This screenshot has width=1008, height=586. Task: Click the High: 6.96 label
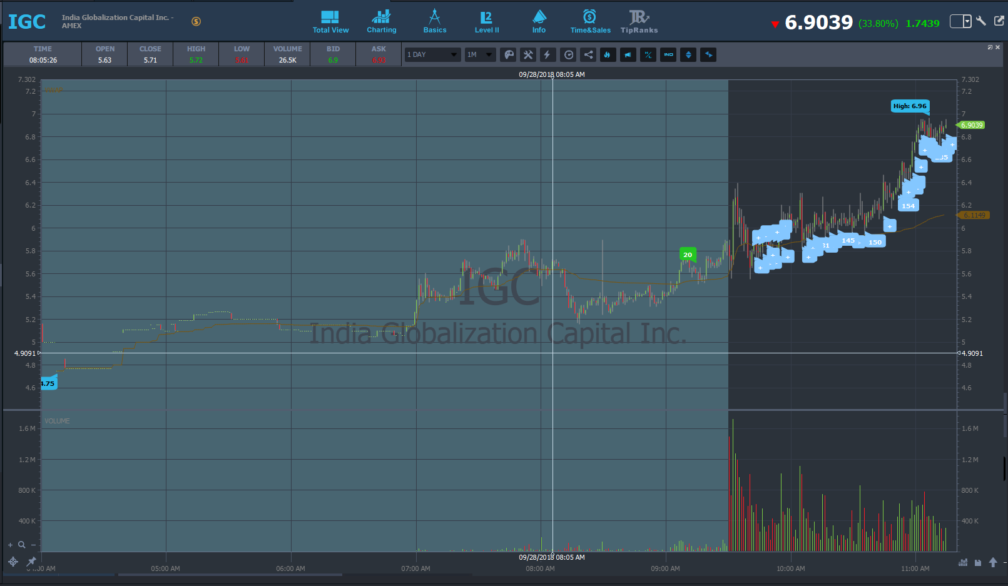(910, 106)
